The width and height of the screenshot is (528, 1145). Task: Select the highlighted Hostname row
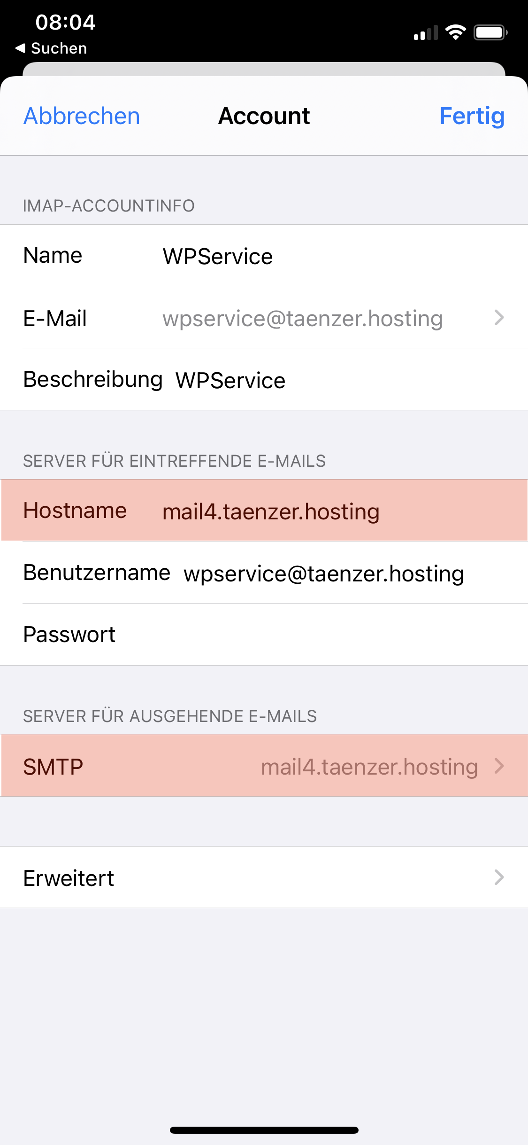coord(264,510)
